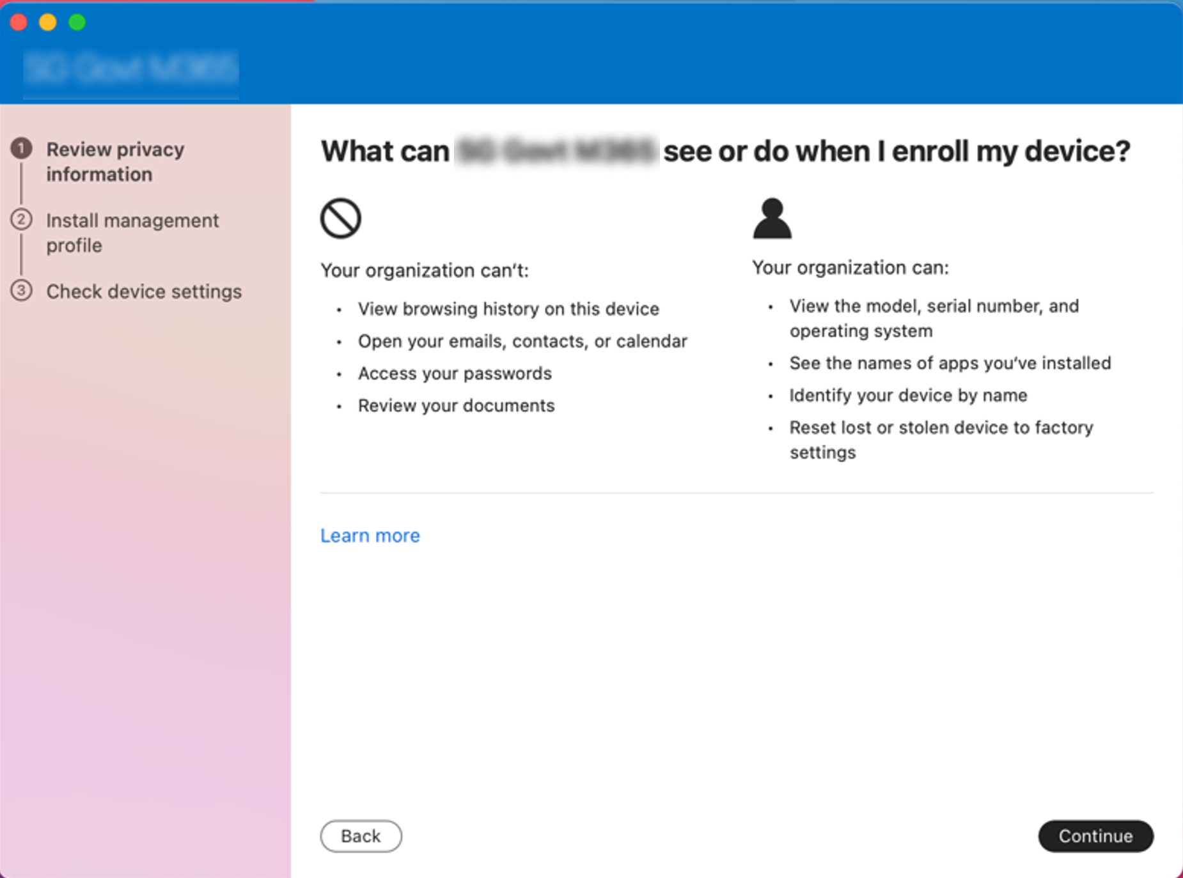Click the 'View browsing history on this device' item
Image resolution: width=1183 pixels, height=878 pixels.
(x=508, y=309)
